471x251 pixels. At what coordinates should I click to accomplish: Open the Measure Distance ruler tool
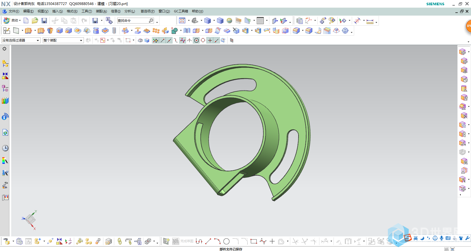coord(370,21)
